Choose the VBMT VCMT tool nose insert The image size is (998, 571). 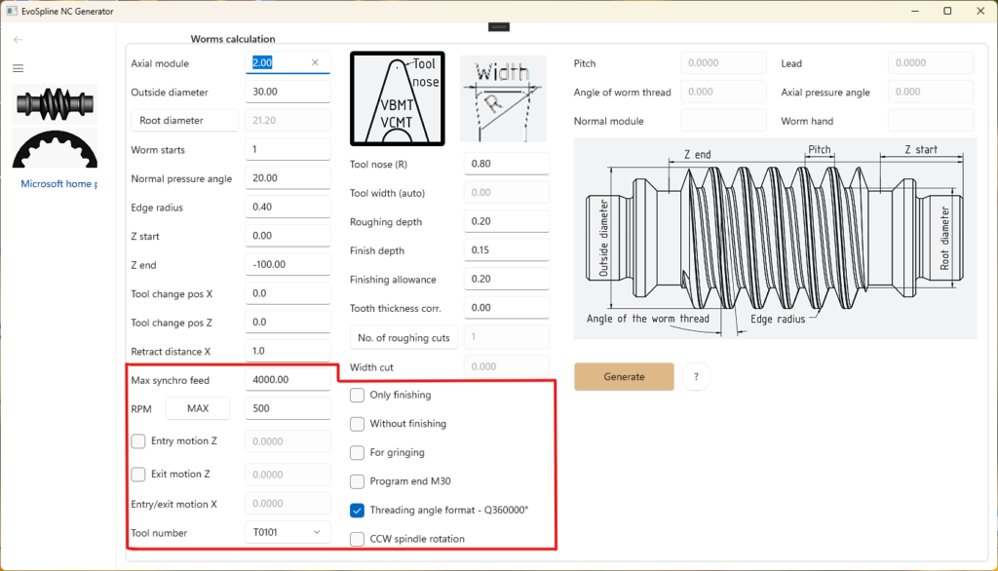397,98
